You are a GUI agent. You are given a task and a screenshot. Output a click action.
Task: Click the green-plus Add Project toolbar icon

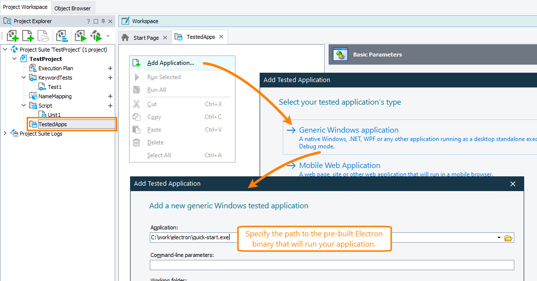13,36
